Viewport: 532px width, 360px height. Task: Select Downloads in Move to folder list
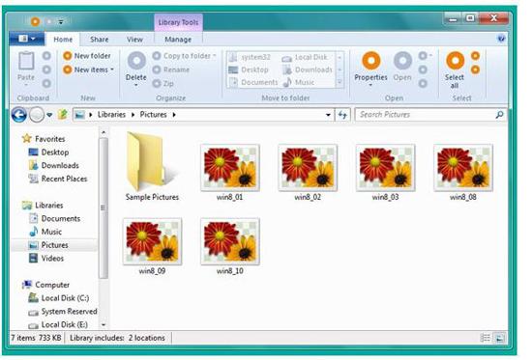coord(308,69)
